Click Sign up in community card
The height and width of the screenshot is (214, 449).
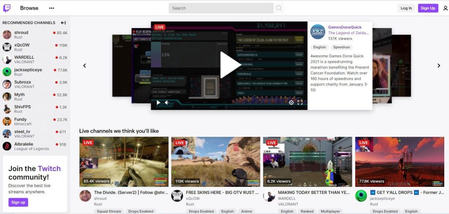click(x=18, y=202)
